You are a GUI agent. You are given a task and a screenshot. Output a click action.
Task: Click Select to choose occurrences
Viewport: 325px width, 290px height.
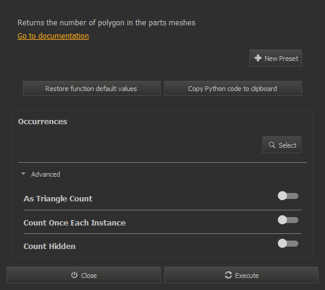pyautogui.click(x=282, y=145)
